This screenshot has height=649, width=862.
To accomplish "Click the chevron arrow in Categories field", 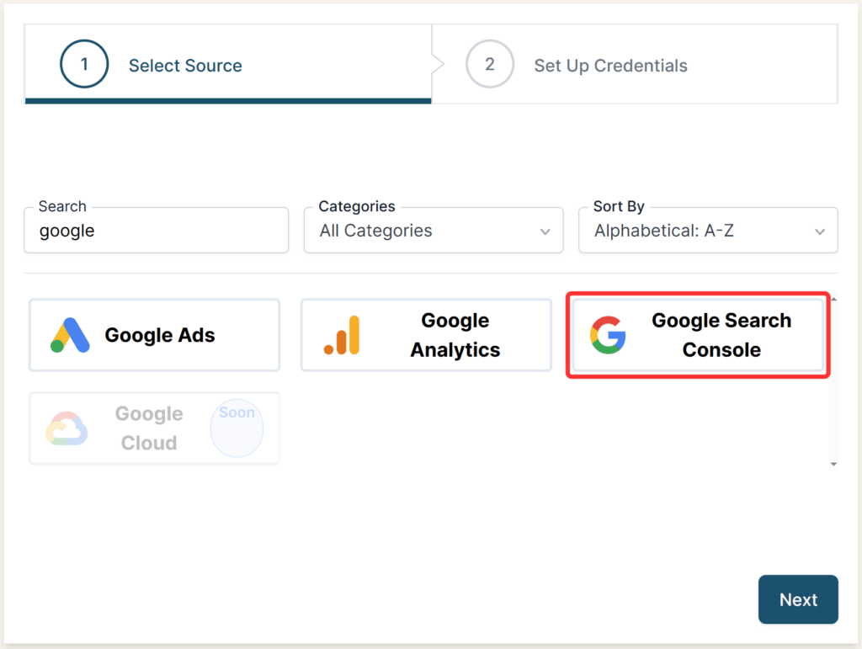I will tap(545, 231).
